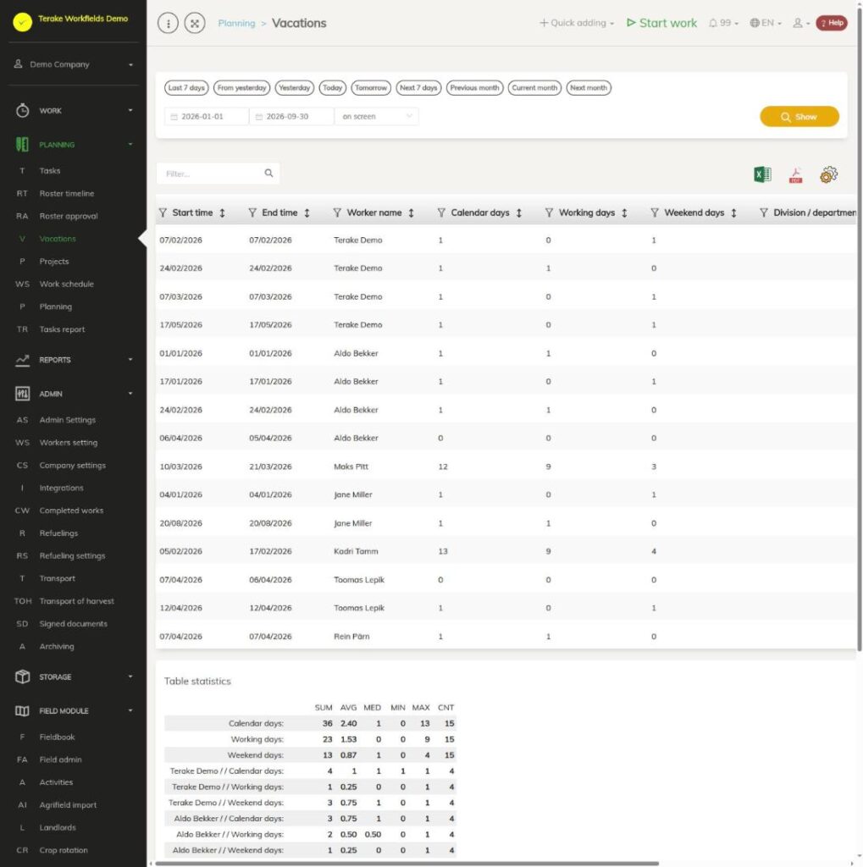Select the 'Current month' preset
Image resolution: width=863 pixels, height=867 pixels.
point(534,88)
